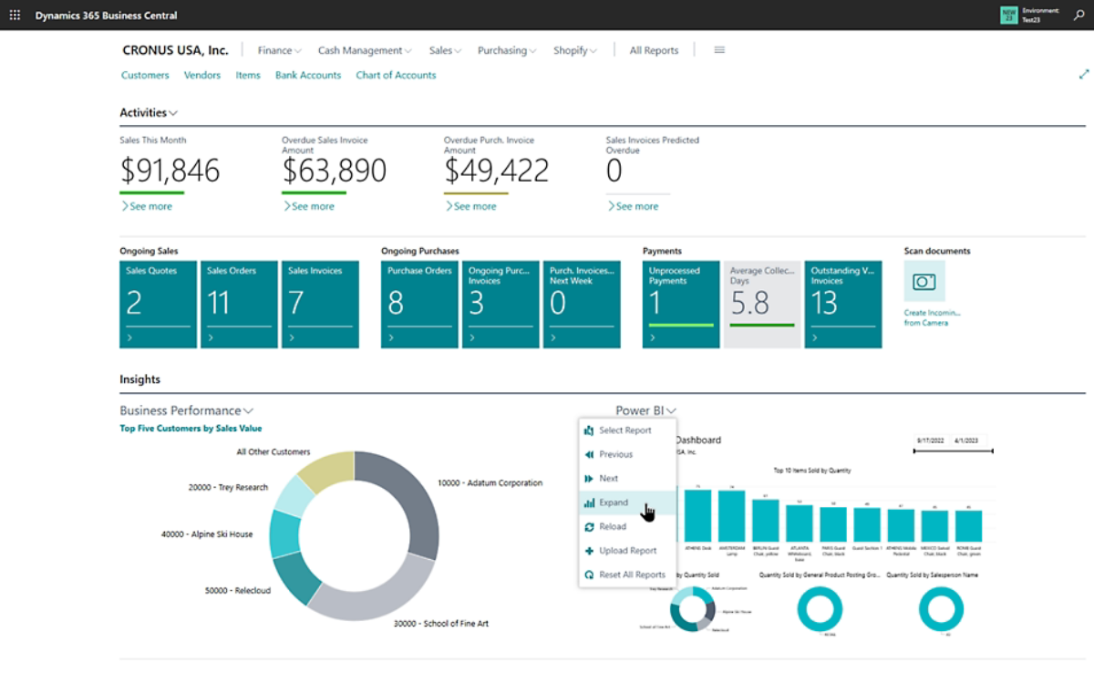Collapse the Activities section chevron
Screen dimensions: 1094x684
(173, 113)
